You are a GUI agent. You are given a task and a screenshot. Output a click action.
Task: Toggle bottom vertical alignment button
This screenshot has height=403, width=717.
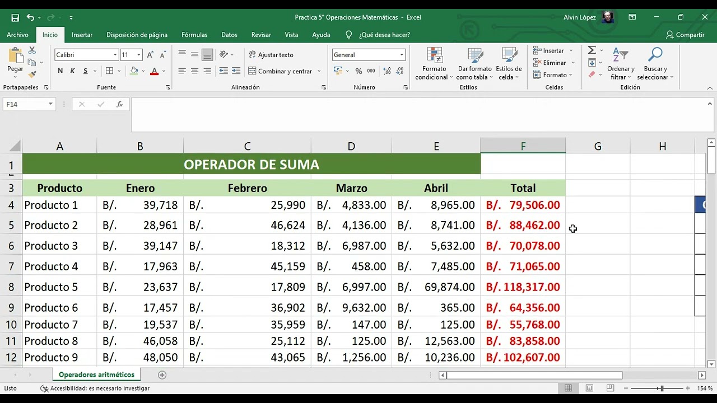(207, 55)
